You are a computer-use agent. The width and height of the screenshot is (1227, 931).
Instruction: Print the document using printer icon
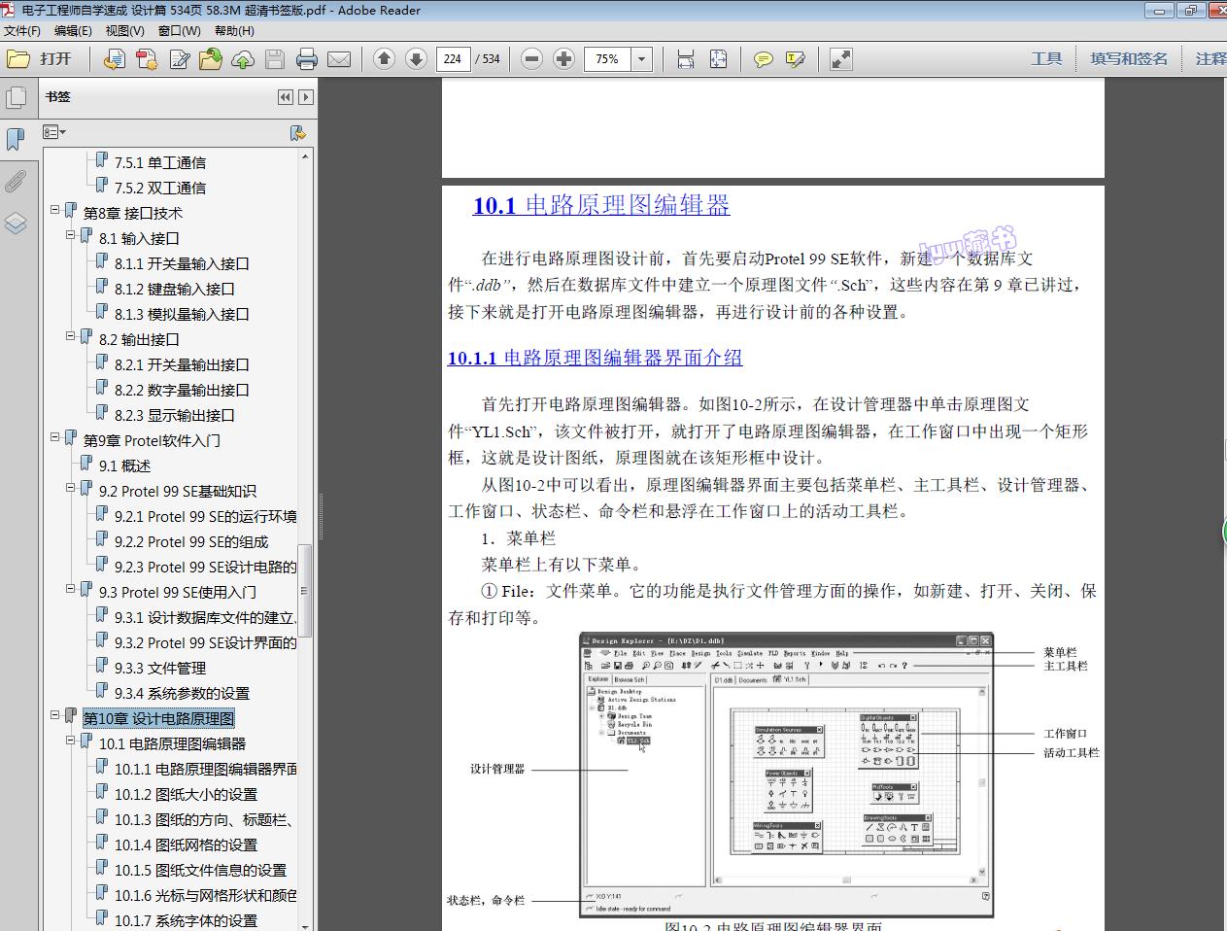[x=307, y=59]
